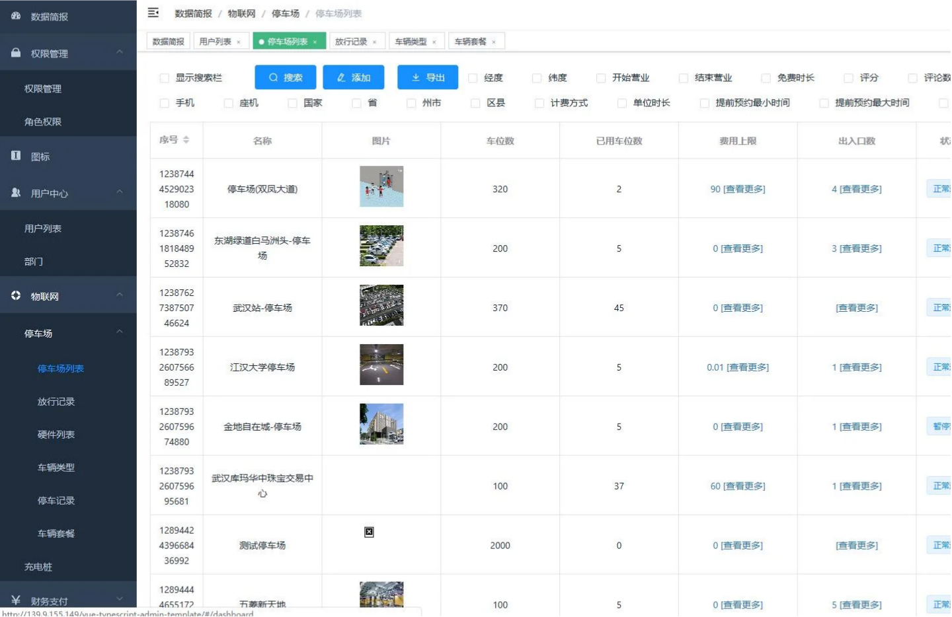Click the IoT icon next to 物联网
This screenshot has height=617, width=952.
click(x=15, y=295)
